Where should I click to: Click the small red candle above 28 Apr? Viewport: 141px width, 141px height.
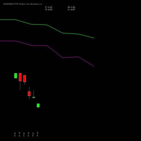29,94
